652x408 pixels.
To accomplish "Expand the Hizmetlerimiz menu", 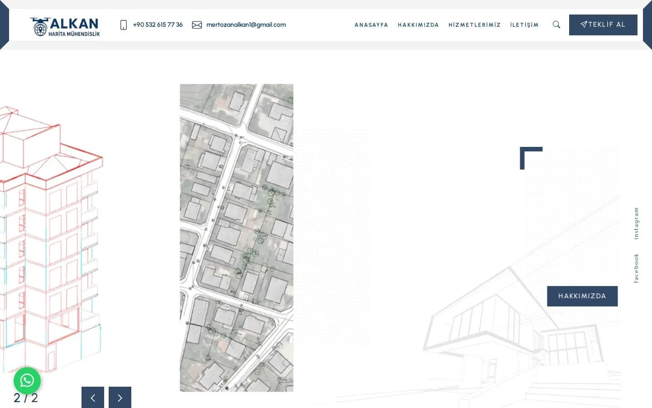I will coord(475,25).
